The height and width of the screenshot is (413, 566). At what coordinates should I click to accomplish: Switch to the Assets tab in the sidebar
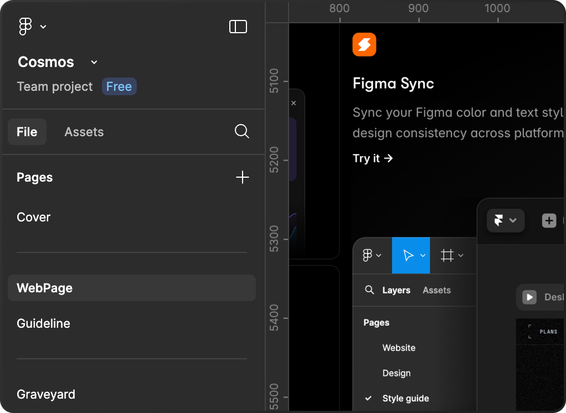[84, 132]
